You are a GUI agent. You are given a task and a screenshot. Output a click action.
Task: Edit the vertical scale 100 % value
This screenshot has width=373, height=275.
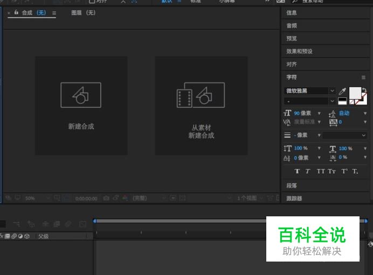point(301,148)
